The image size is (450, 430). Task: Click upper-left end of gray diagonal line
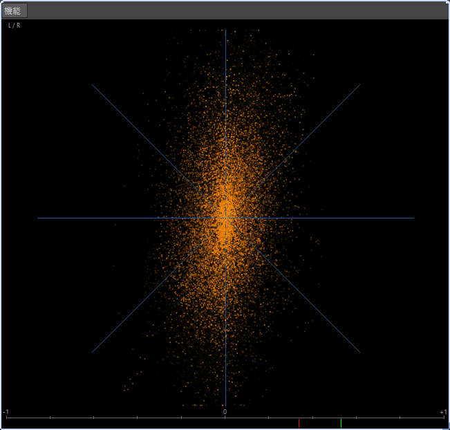[x=93, y=85]
